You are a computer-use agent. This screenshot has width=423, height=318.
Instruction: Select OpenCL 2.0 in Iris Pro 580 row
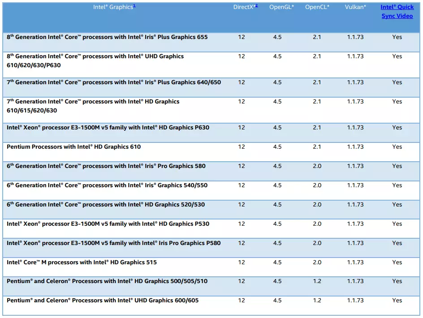[317, 166]
